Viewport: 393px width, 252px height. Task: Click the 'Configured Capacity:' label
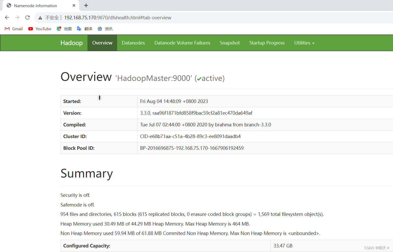point(87,246)
